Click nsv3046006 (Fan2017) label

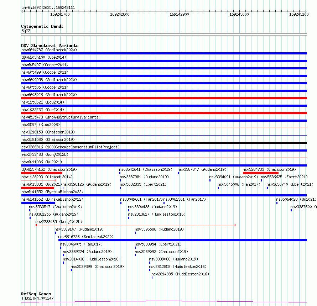tap(239, 184)
